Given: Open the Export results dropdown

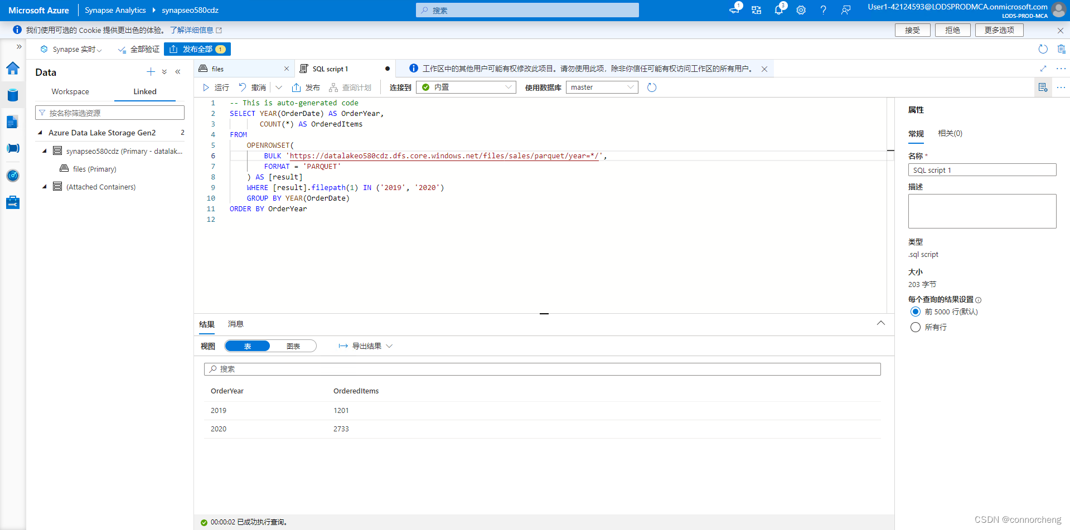Looking at the screenshot, I should 366,346.
